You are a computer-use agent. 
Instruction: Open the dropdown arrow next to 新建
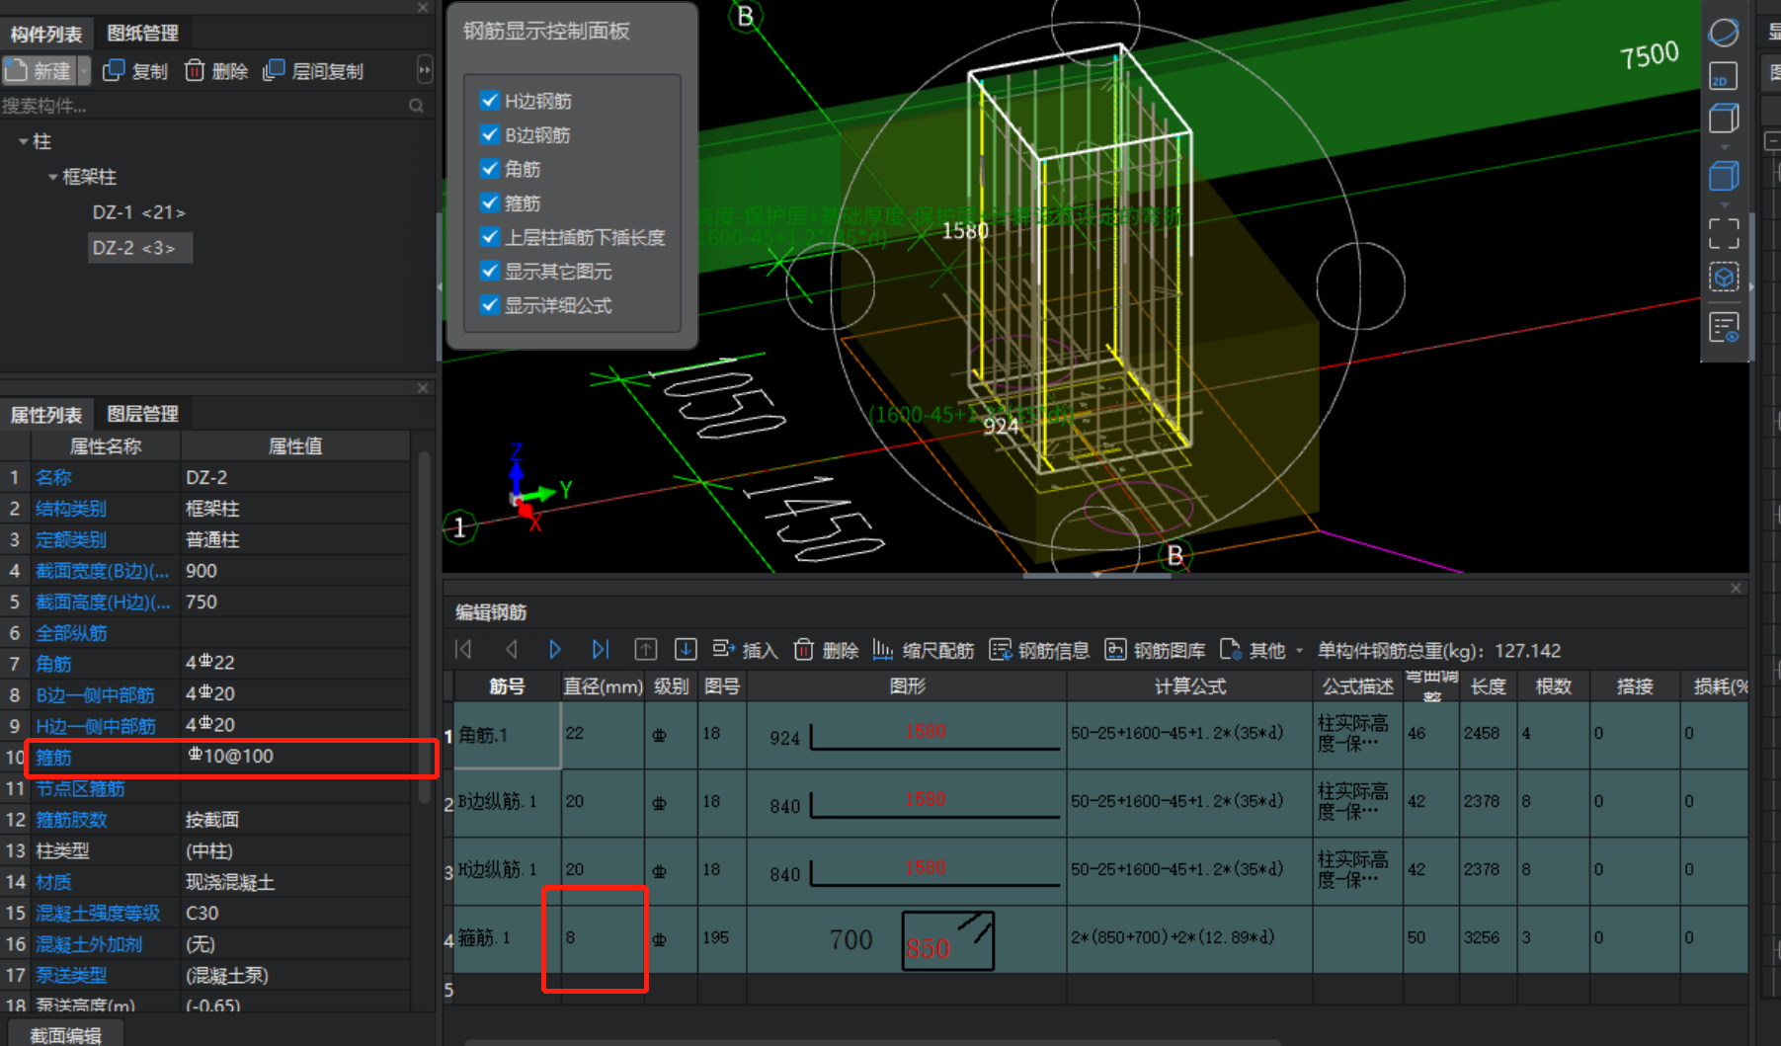pos(84,71)
